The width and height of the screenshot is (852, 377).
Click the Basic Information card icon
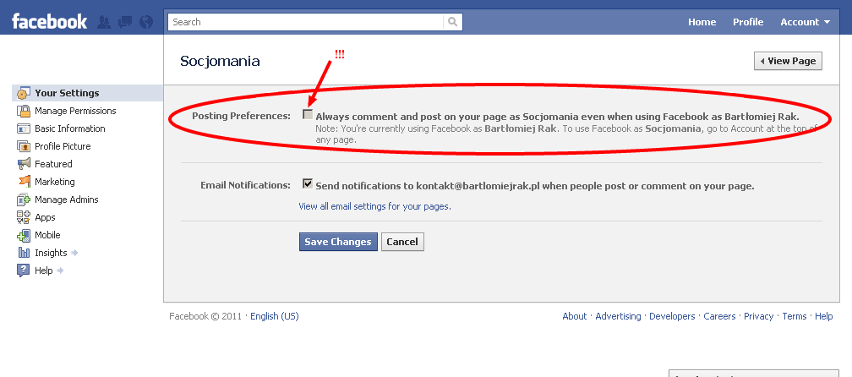24,128
